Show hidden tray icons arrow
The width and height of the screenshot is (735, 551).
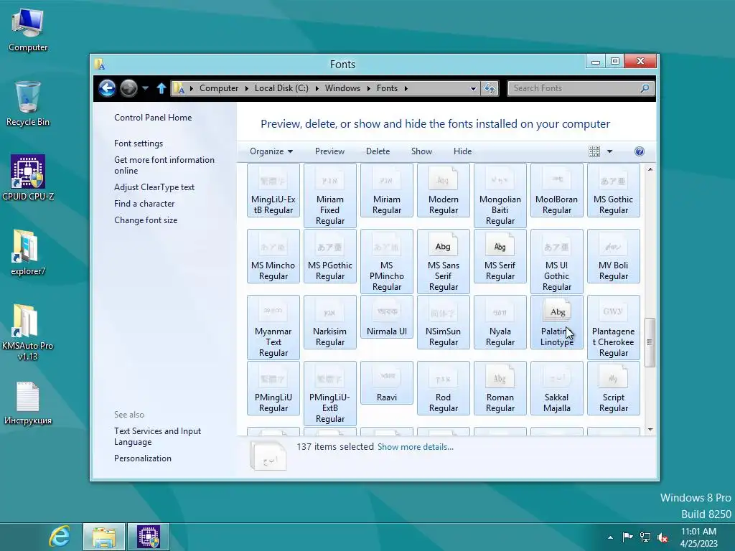tap(610, 537)
